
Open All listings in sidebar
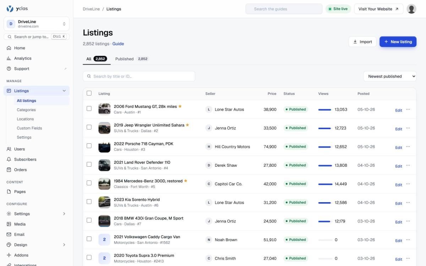[42, 101]
